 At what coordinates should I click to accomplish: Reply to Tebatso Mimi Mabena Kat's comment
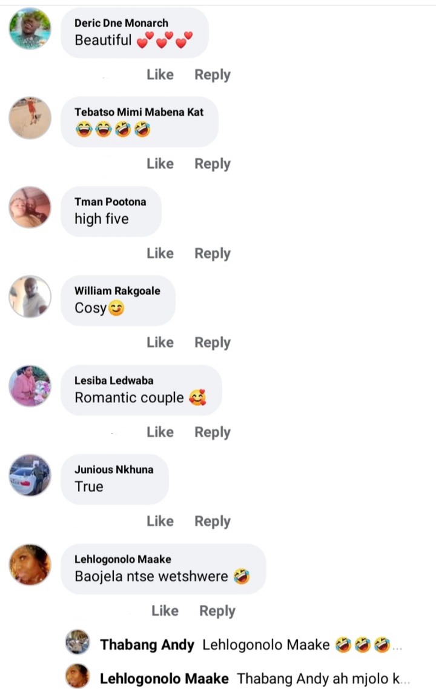pos(213,164)
